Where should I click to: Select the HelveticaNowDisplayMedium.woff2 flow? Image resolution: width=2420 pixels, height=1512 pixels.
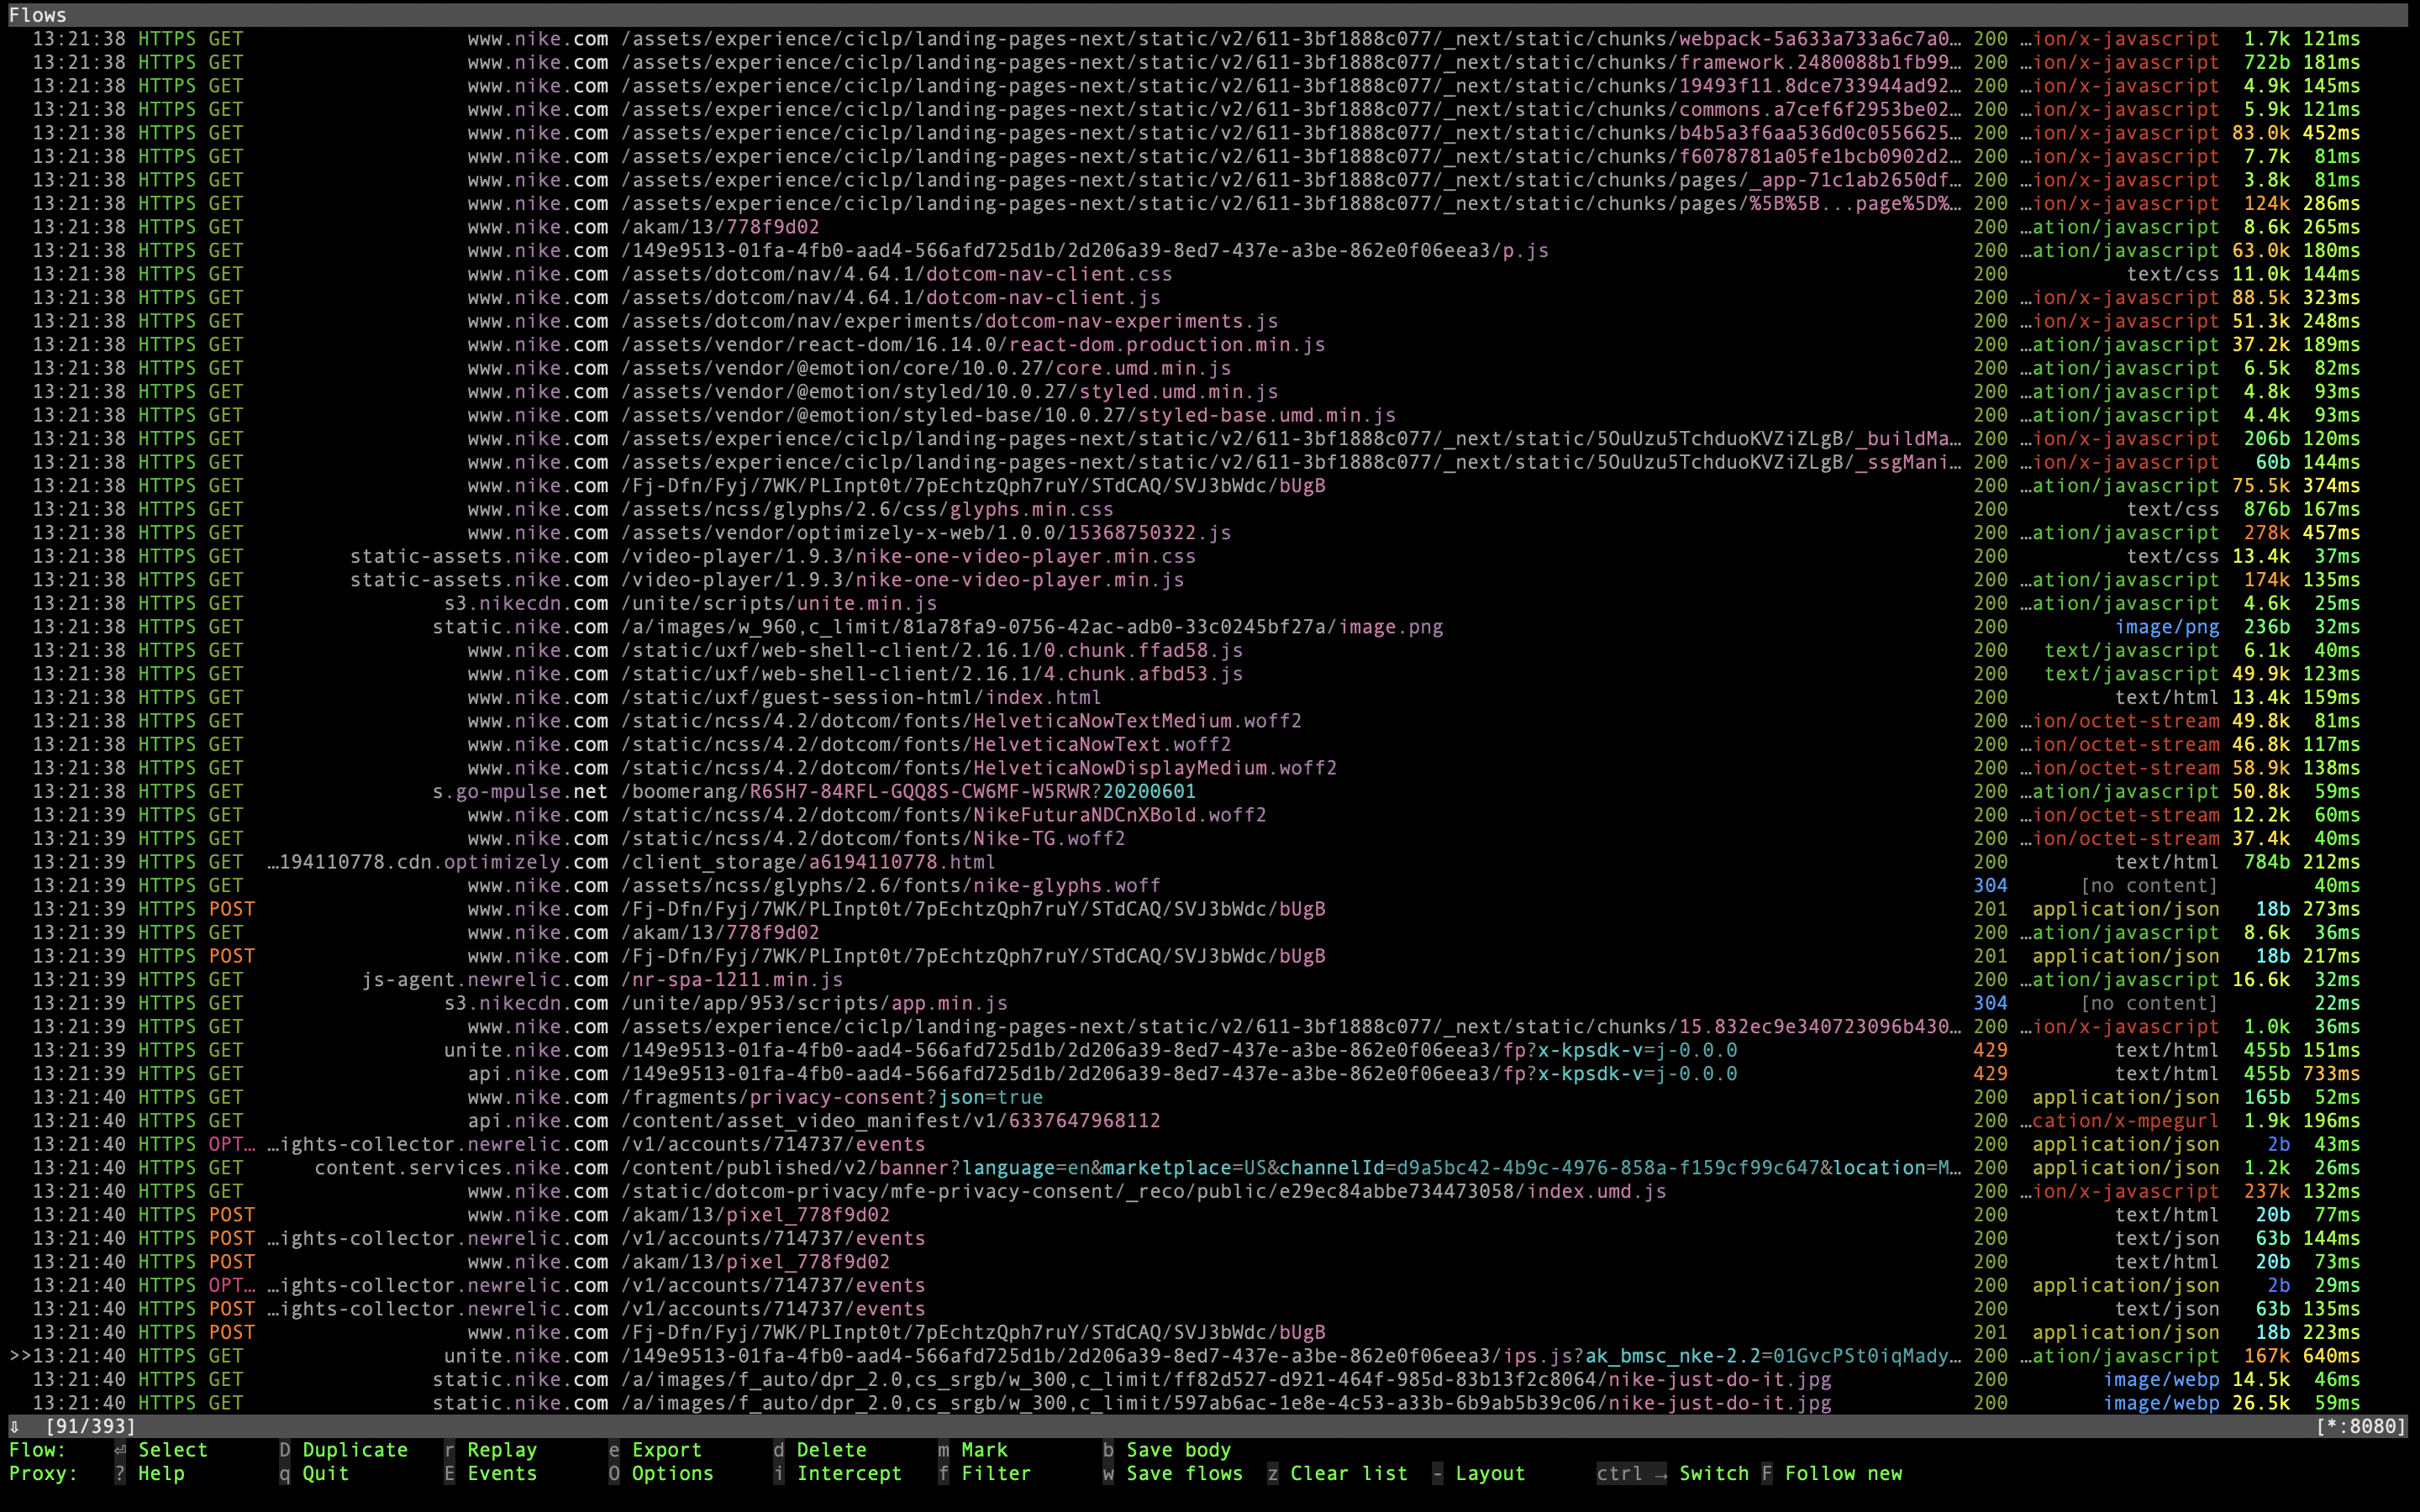(x=1210, y=768)
